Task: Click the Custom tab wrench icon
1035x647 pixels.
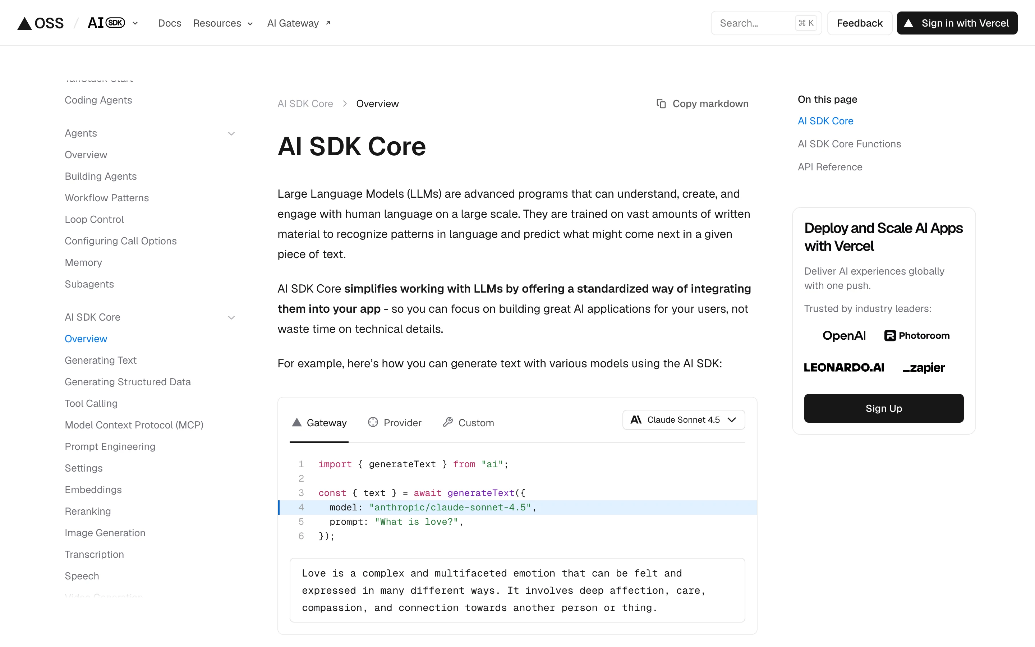Action: [x=448, y=422]
